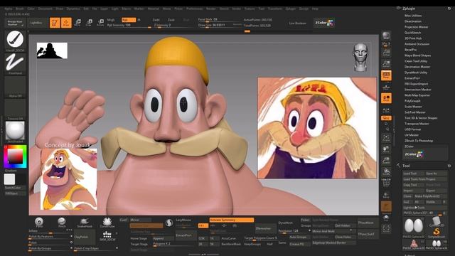Viewport: 455px width, 256px height.
Task: Open the Texture Off slot
Action: [15, 109]
